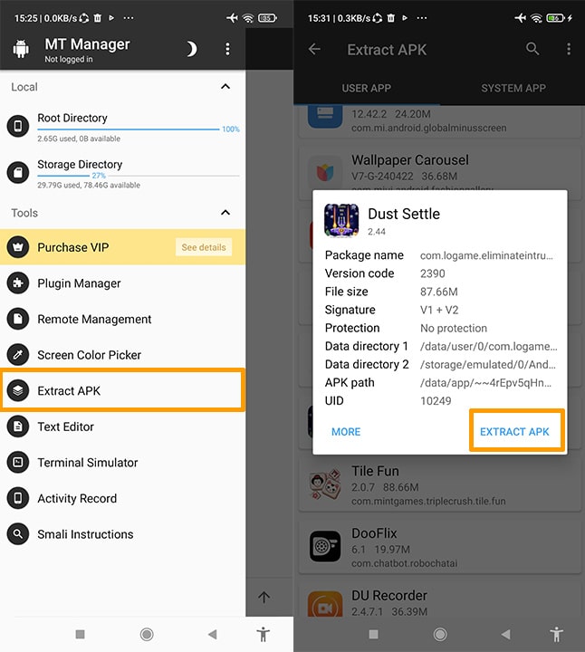Tap right phone recent apps square

[374, 634]
